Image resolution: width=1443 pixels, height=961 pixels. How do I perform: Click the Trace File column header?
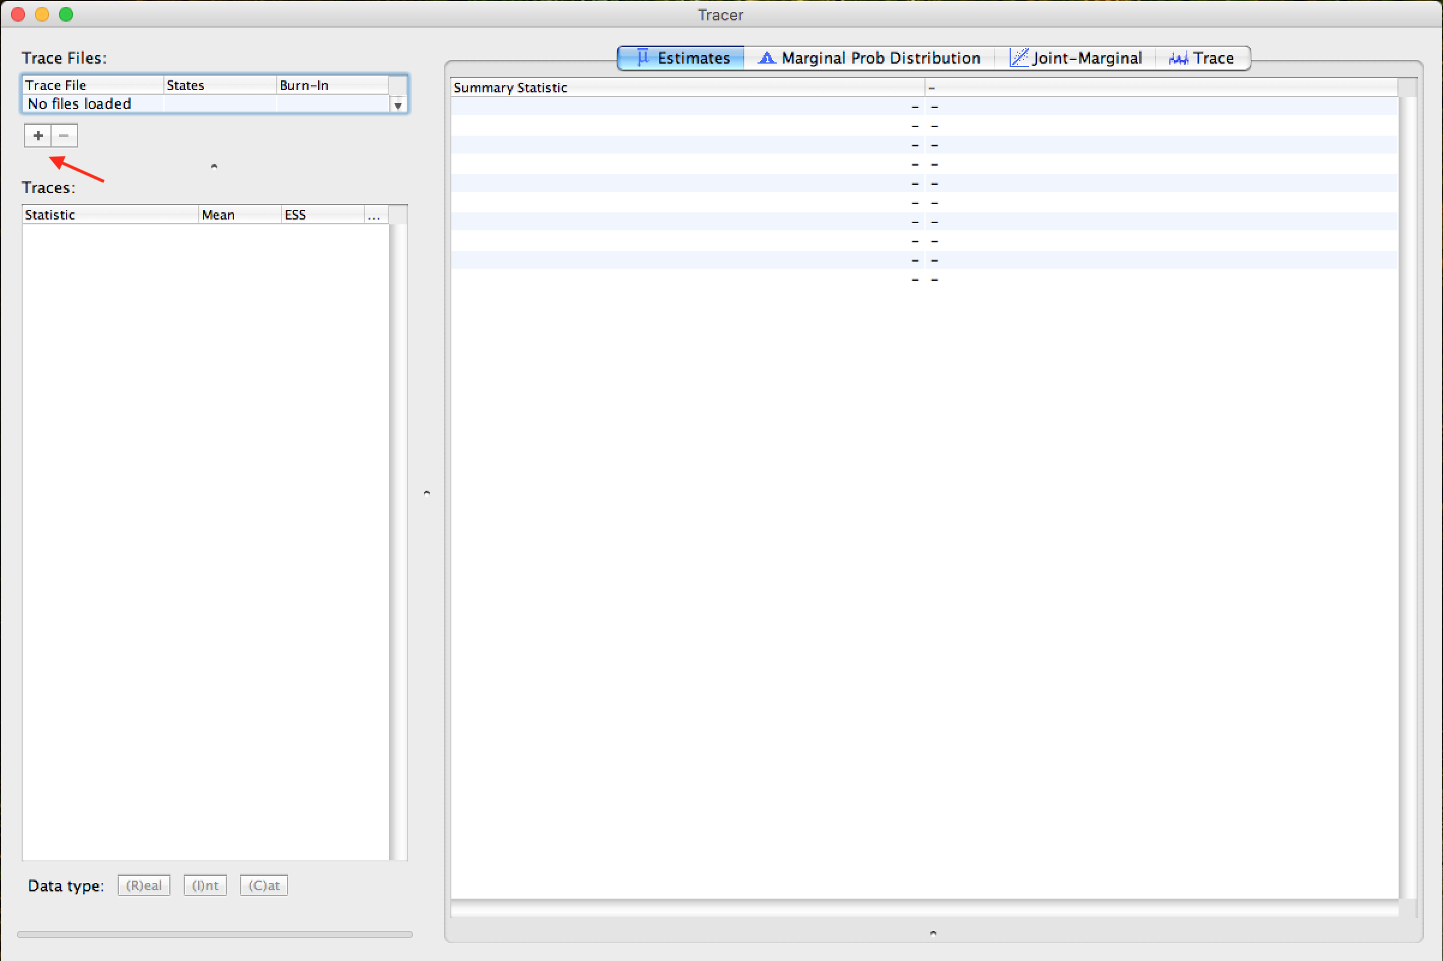coord(93,85)
